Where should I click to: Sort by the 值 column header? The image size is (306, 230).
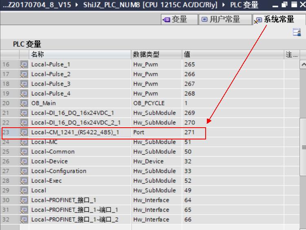233,54
